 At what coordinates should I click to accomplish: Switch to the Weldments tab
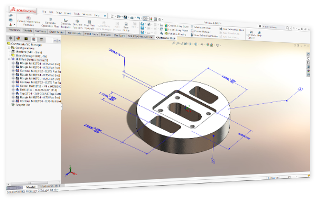[74, 33]
